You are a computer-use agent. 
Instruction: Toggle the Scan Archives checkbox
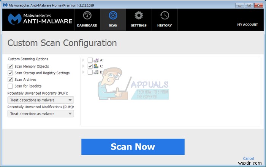click(x=10, y=80)
